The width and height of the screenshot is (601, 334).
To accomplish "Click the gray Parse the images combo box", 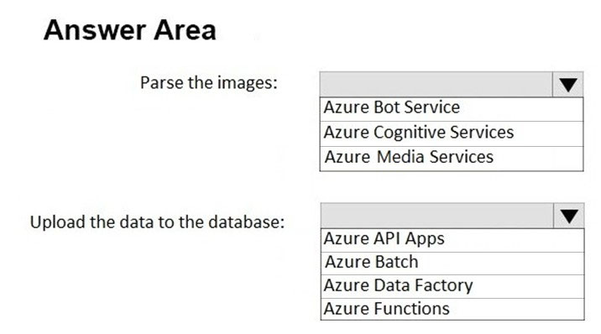I will click(x=452, y=84).
